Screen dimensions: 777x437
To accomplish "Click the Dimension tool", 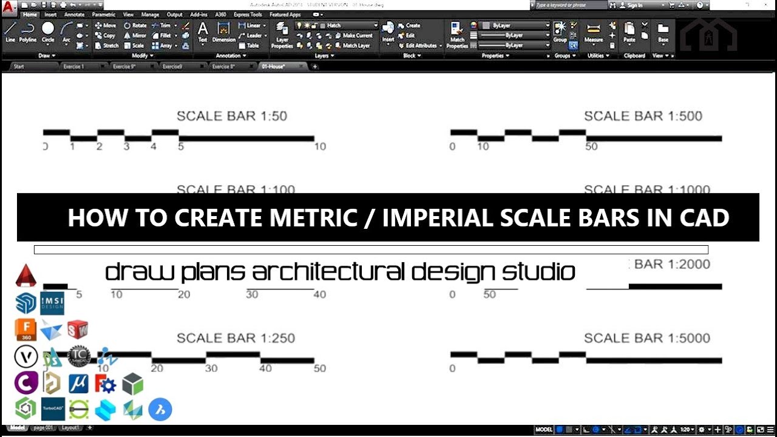I will pos(223,32).
